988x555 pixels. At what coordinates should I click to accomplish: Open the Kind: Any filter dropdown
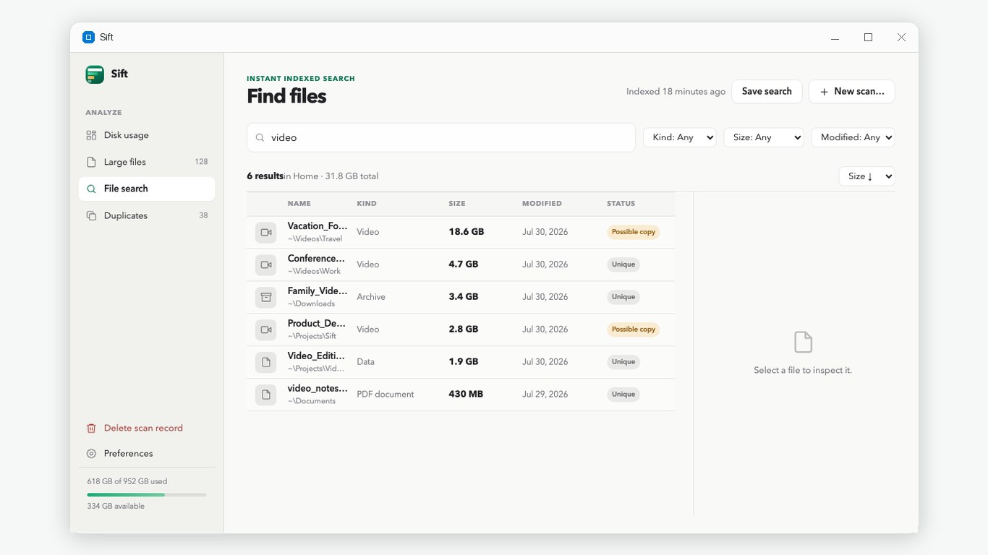pos(680,137)
